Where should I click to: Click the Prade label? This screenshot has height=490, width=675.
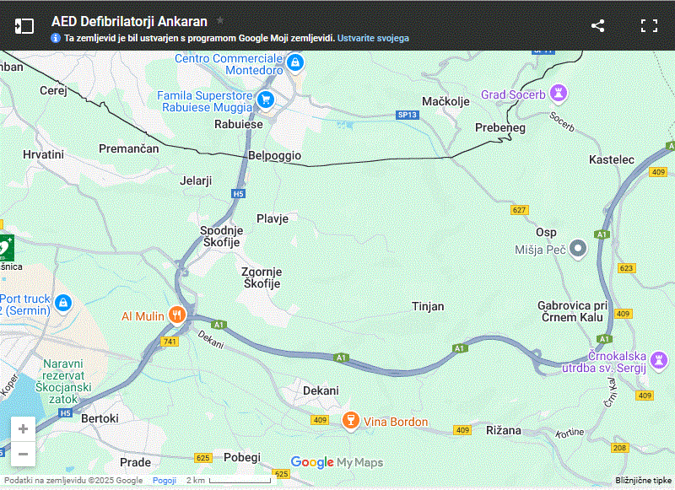135,462
